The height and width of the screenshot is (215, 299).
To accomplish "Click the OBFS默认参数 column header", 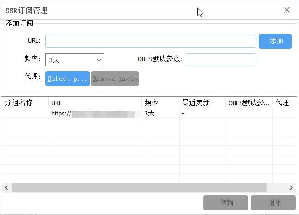I will (x=249, y=103).
